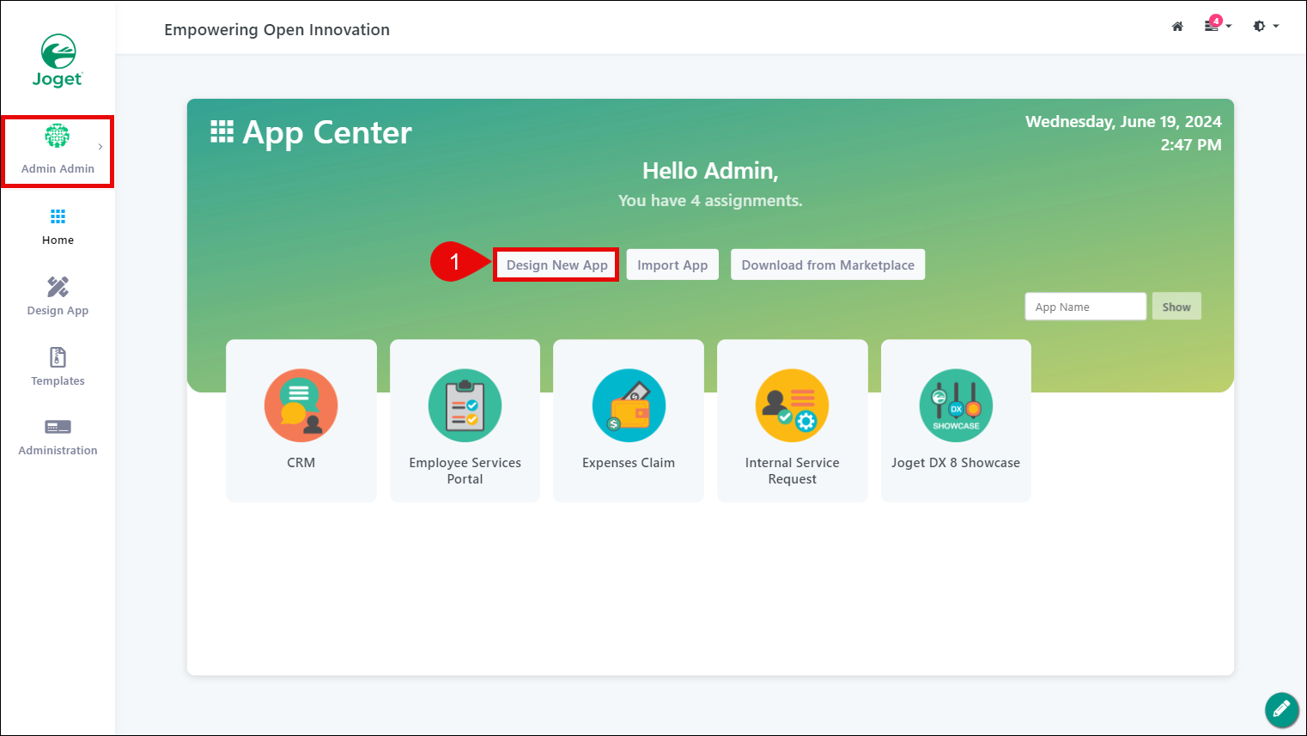The height and width of the screenshot is (736, 1307).
Task: Click the Show button
Action: point(1176,307)
